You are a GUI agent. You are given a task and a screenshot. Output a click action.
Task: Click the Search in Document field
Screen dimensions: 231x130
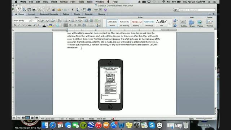(196, 10)
